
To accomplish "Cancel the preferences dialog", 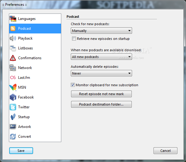I will pyautogui.click(x=165, y=151).
